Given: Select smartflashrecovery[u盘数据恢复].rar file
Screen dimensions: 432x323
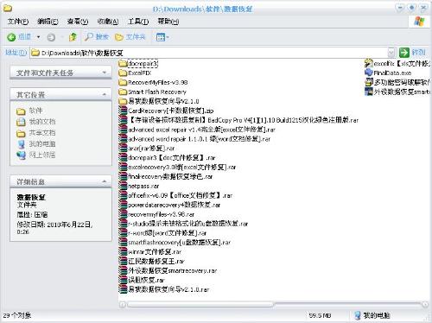Looking at the screenshot, I should (175, 243).
